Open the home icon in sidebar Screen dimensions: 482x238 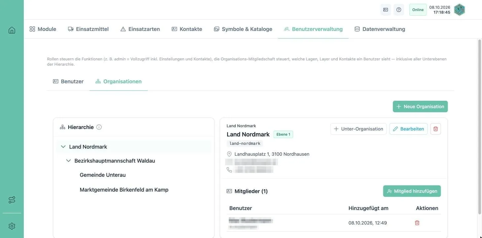tap(12, 30)
